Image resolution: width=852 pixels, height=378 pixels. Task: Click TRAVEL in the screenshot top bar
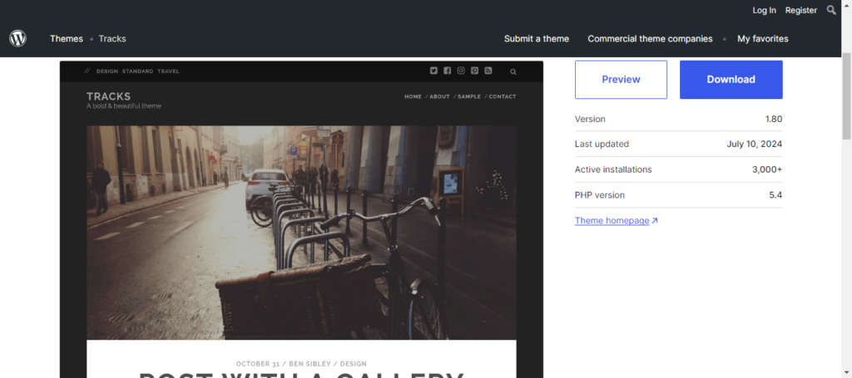[168, 71]
